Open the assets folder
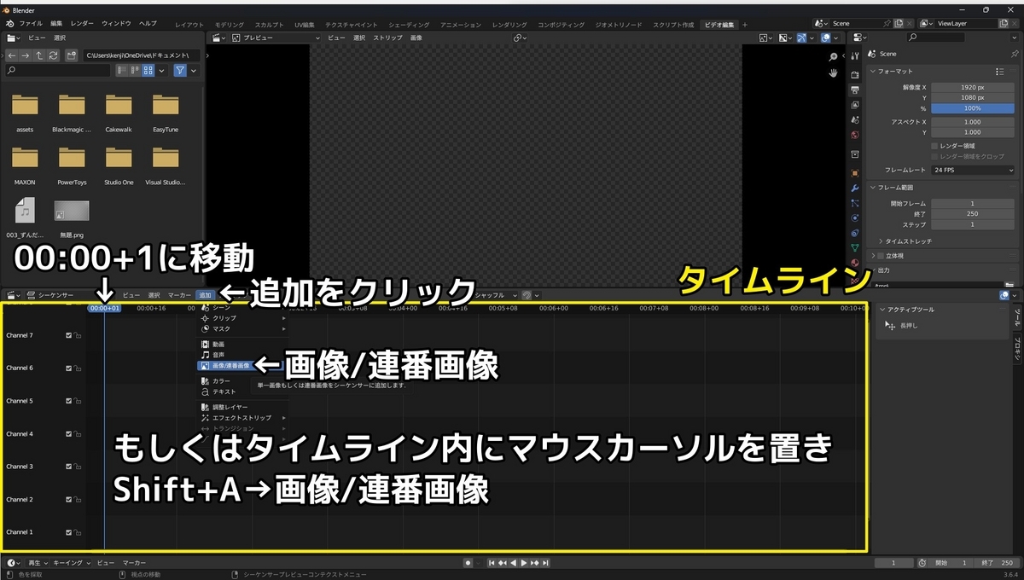Viewport: 1024px width, 580px height. tap(25, 112)
